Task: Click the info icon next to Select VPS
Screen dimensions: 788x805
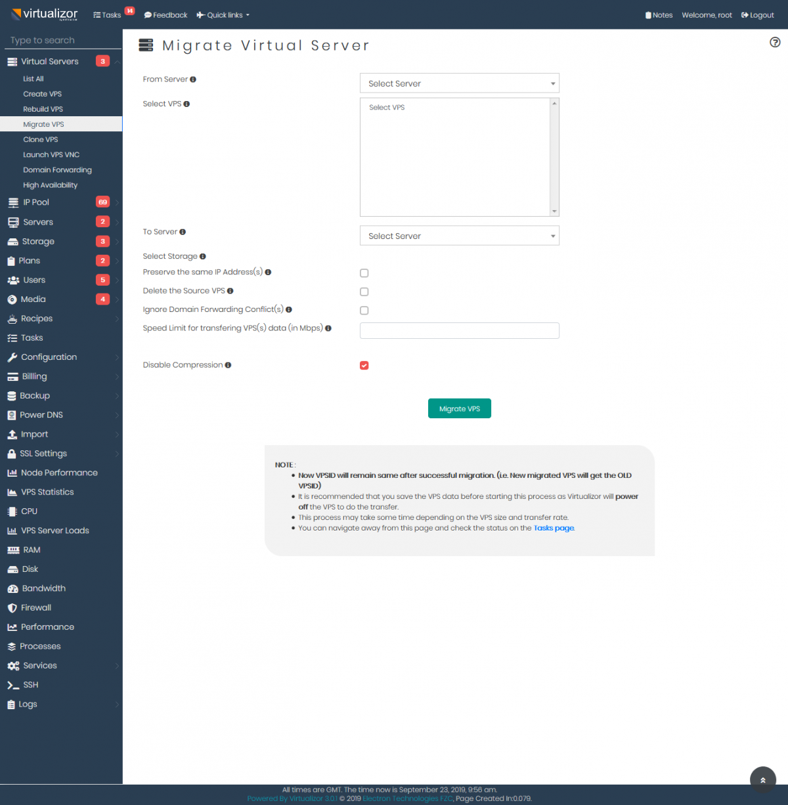Action: [x=187, y=103]
